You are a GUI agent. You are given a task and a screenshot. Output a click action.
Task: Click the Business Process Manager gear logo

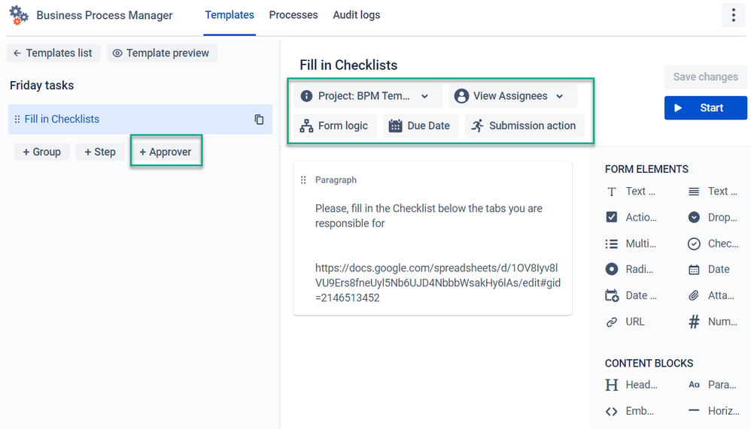point(19,15)
